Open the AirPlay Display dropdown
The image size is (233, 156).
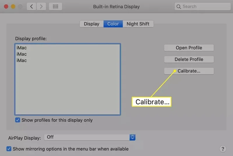tap(90, 137)
